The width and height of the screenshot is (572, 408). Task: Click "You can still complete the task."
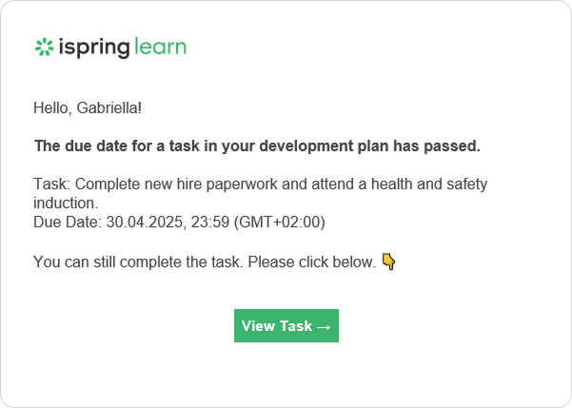coord(138,262)
